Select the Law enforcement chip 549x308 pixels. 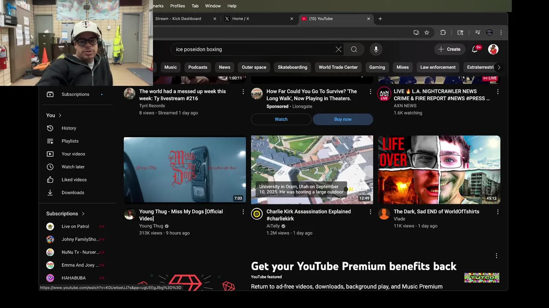click(x=438, y=67)
